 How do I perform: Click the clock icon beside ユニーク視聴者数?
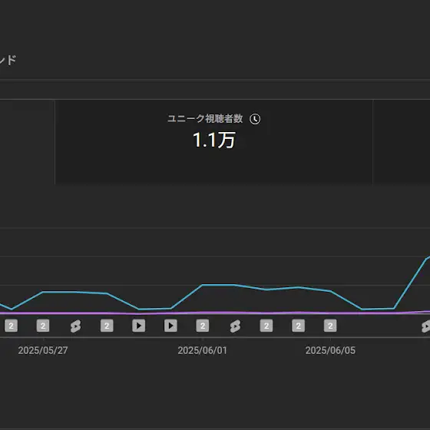tap(255, 119)
